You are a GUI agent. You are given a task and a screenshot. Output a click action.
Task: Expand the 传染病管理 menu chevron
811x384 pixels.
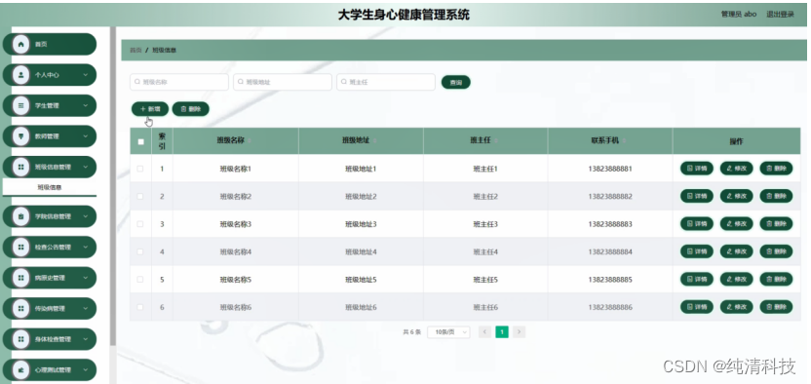coord(86,309)
